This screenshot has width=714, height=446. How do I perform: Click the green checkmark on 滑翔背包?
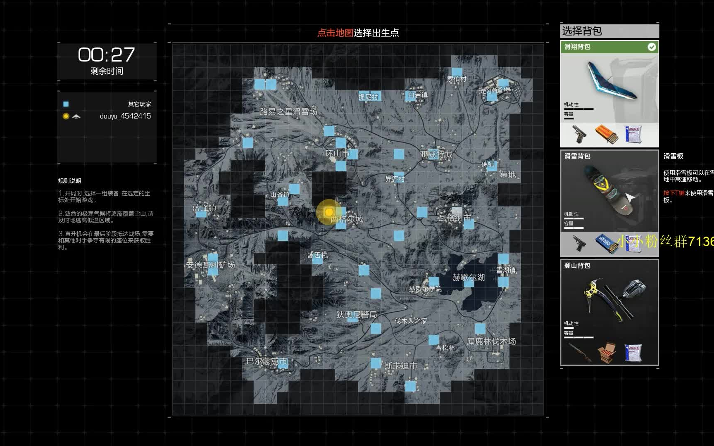pyautogui.click(x=651, y=47)
